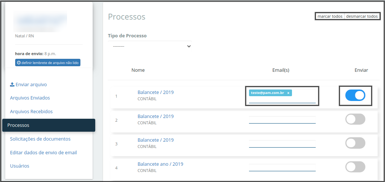Image resolution: width=385 pixels, height=182 pixels.
Task: Click definir lembrete de arquivo não lido
Action: coord(48,63)
